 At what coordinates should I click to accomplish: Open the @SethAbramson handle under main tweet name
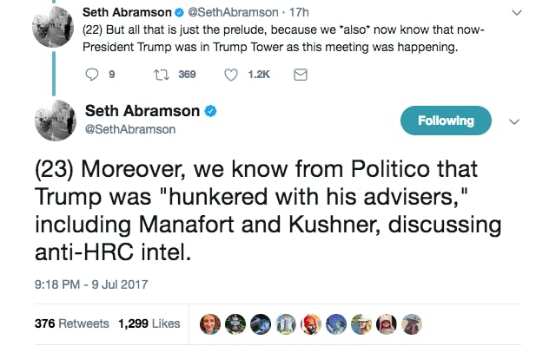(130, 129)
